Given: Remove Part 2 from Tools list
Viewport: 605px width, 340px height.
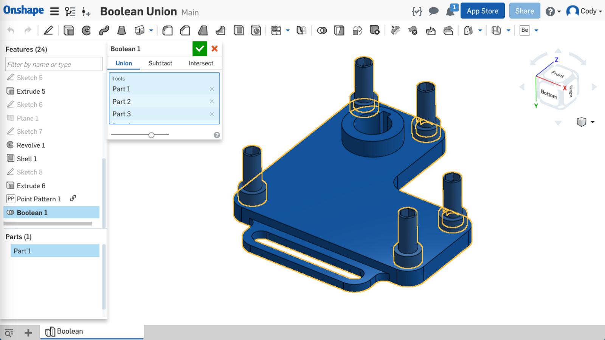Looking at the screenshot, I should pyautogui.click(x=212, y=102).
